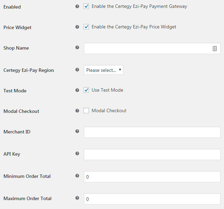The height and width of the screenshot is (209, 224).
Task: Disable the Certegy Ezi-Pay Price Widget checkbox
Action: [86, 27]
